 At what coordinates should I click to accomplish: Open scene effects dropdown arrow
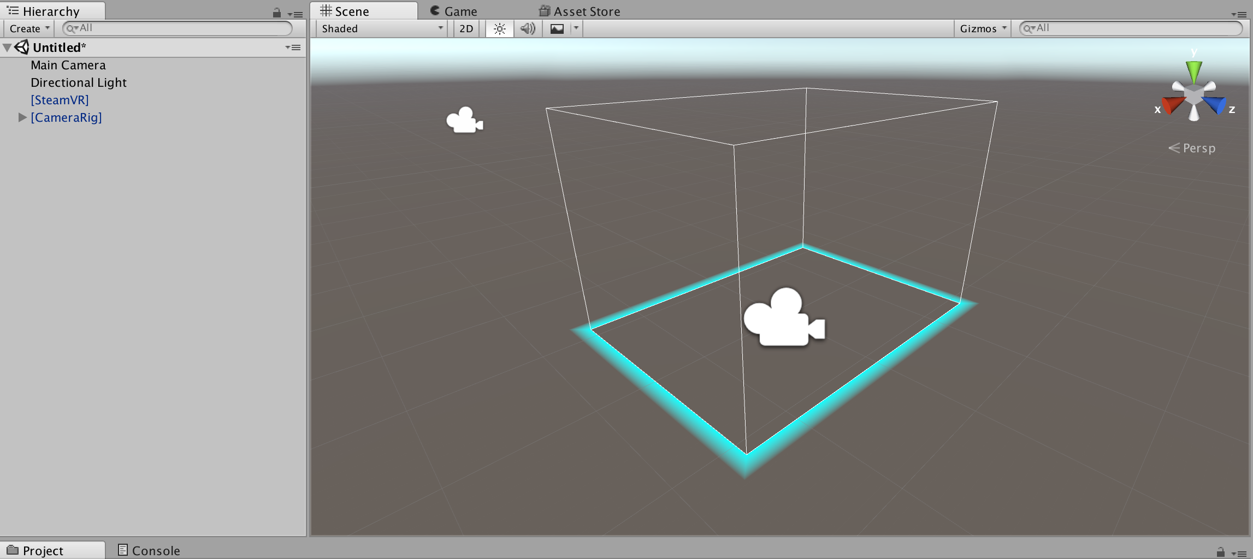576,28
